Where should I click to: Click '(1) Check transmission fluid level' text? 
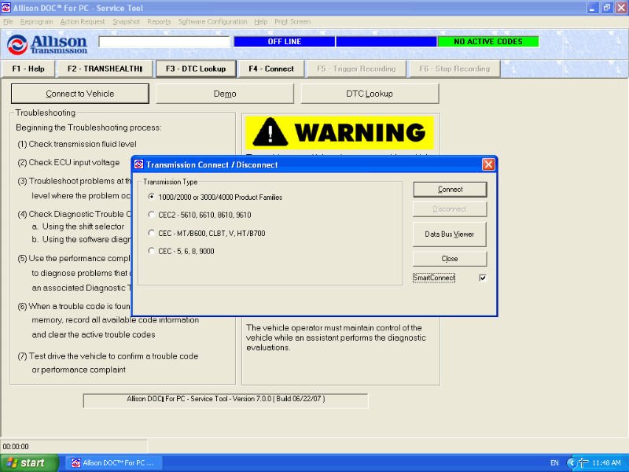(x=77, y=144)
